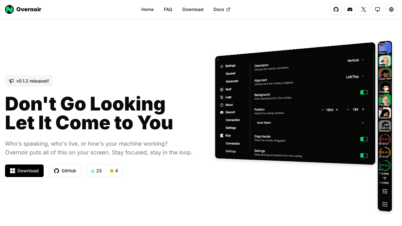Open the v0.1.2 released badge
Image resolution: width=402 pixels, height=226 pixels.
pyautogui.click(x=29, y=81)
